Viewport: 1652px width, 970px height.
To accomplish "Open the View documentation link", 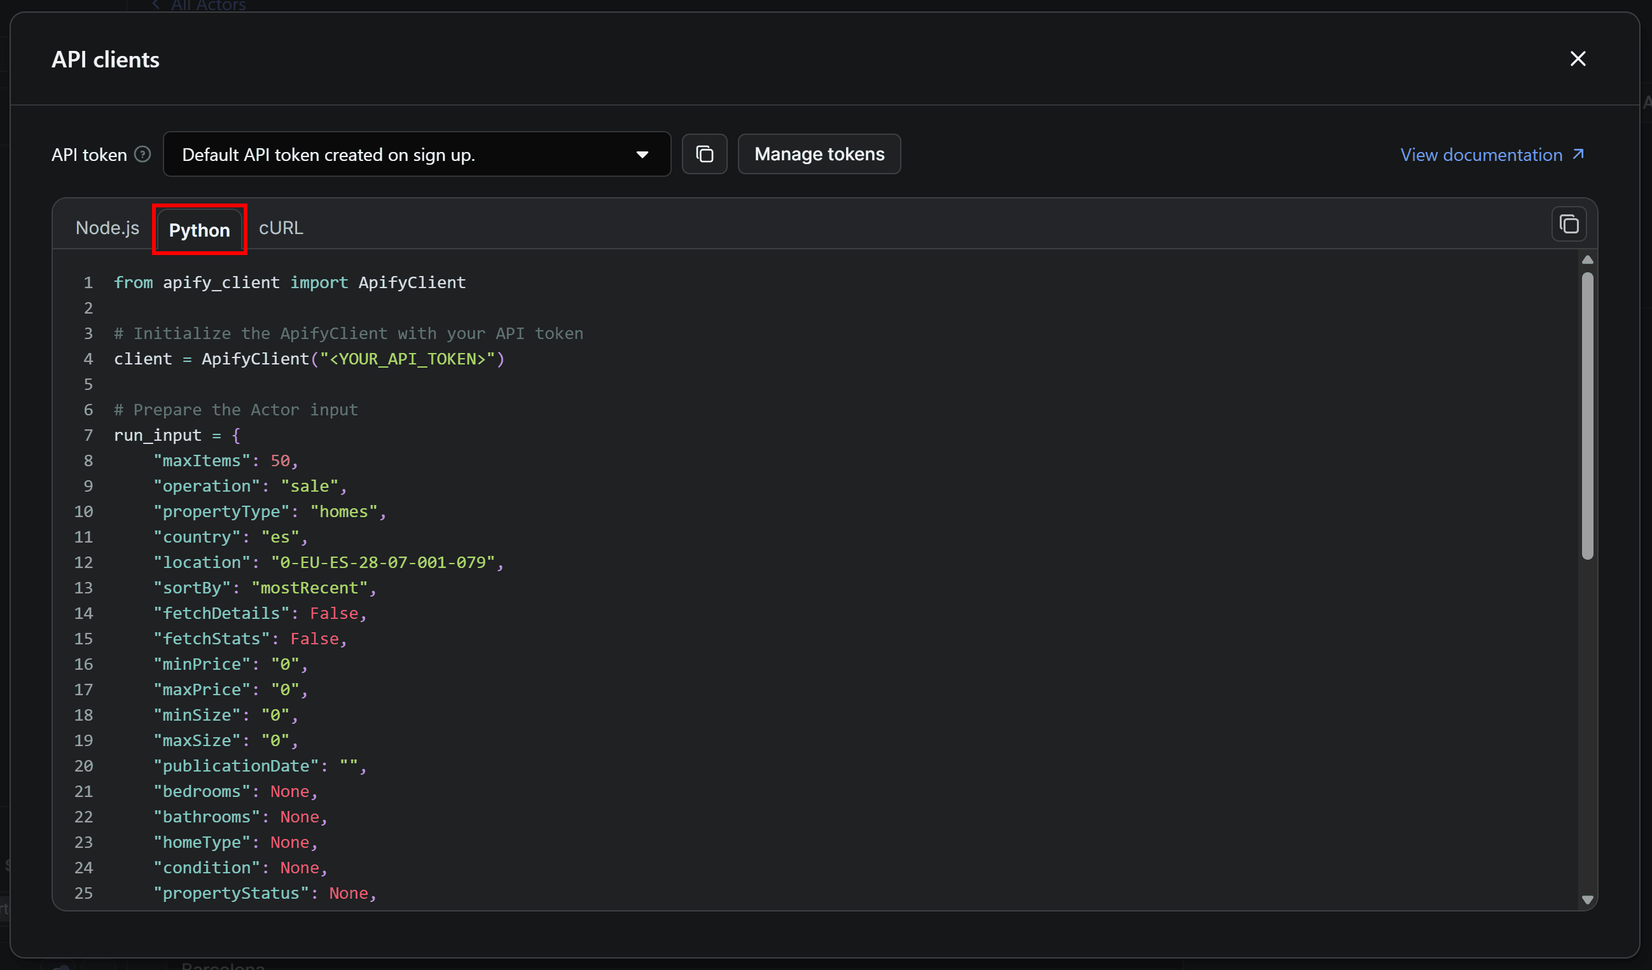I will tap(1481, 155).
